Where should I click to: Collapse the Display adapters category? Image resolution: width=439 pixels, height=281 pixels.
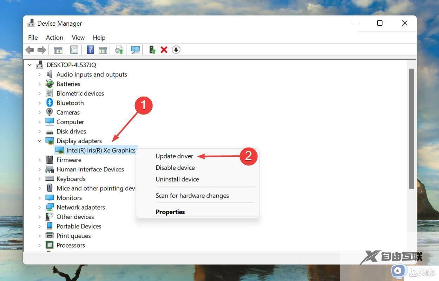click(39, 141)
